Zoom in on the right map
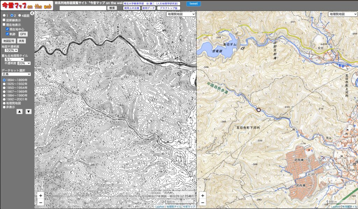The image size is (358, 209). [x=203, y=196]
